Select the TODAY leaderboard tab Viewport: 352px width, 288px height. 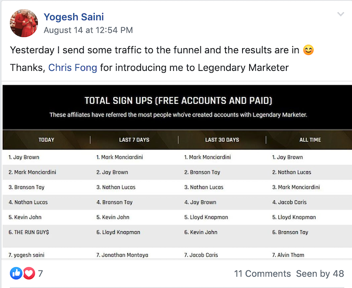46,140
